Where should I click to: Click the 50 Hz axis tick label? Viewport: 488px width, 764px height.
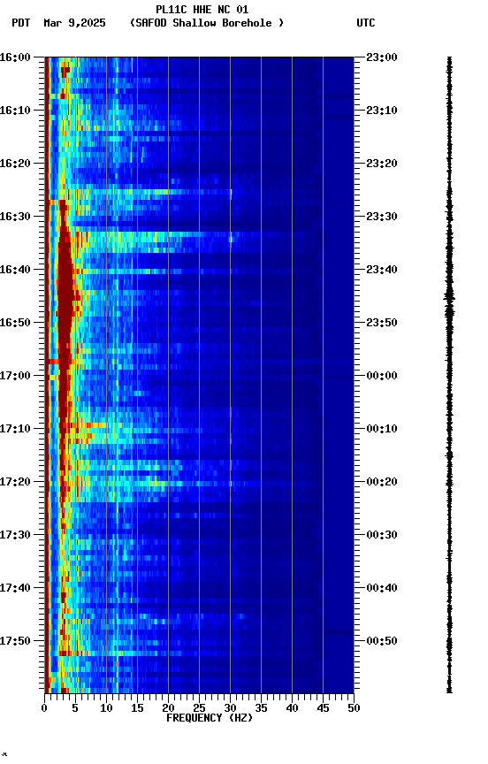[354, 708]
